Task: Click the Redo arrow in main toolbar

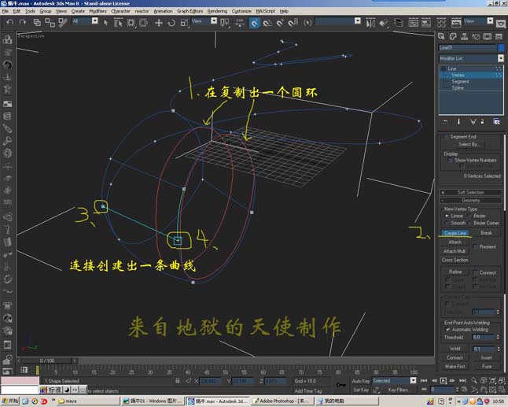Action: pyautogui.click(x=22, y=22)
